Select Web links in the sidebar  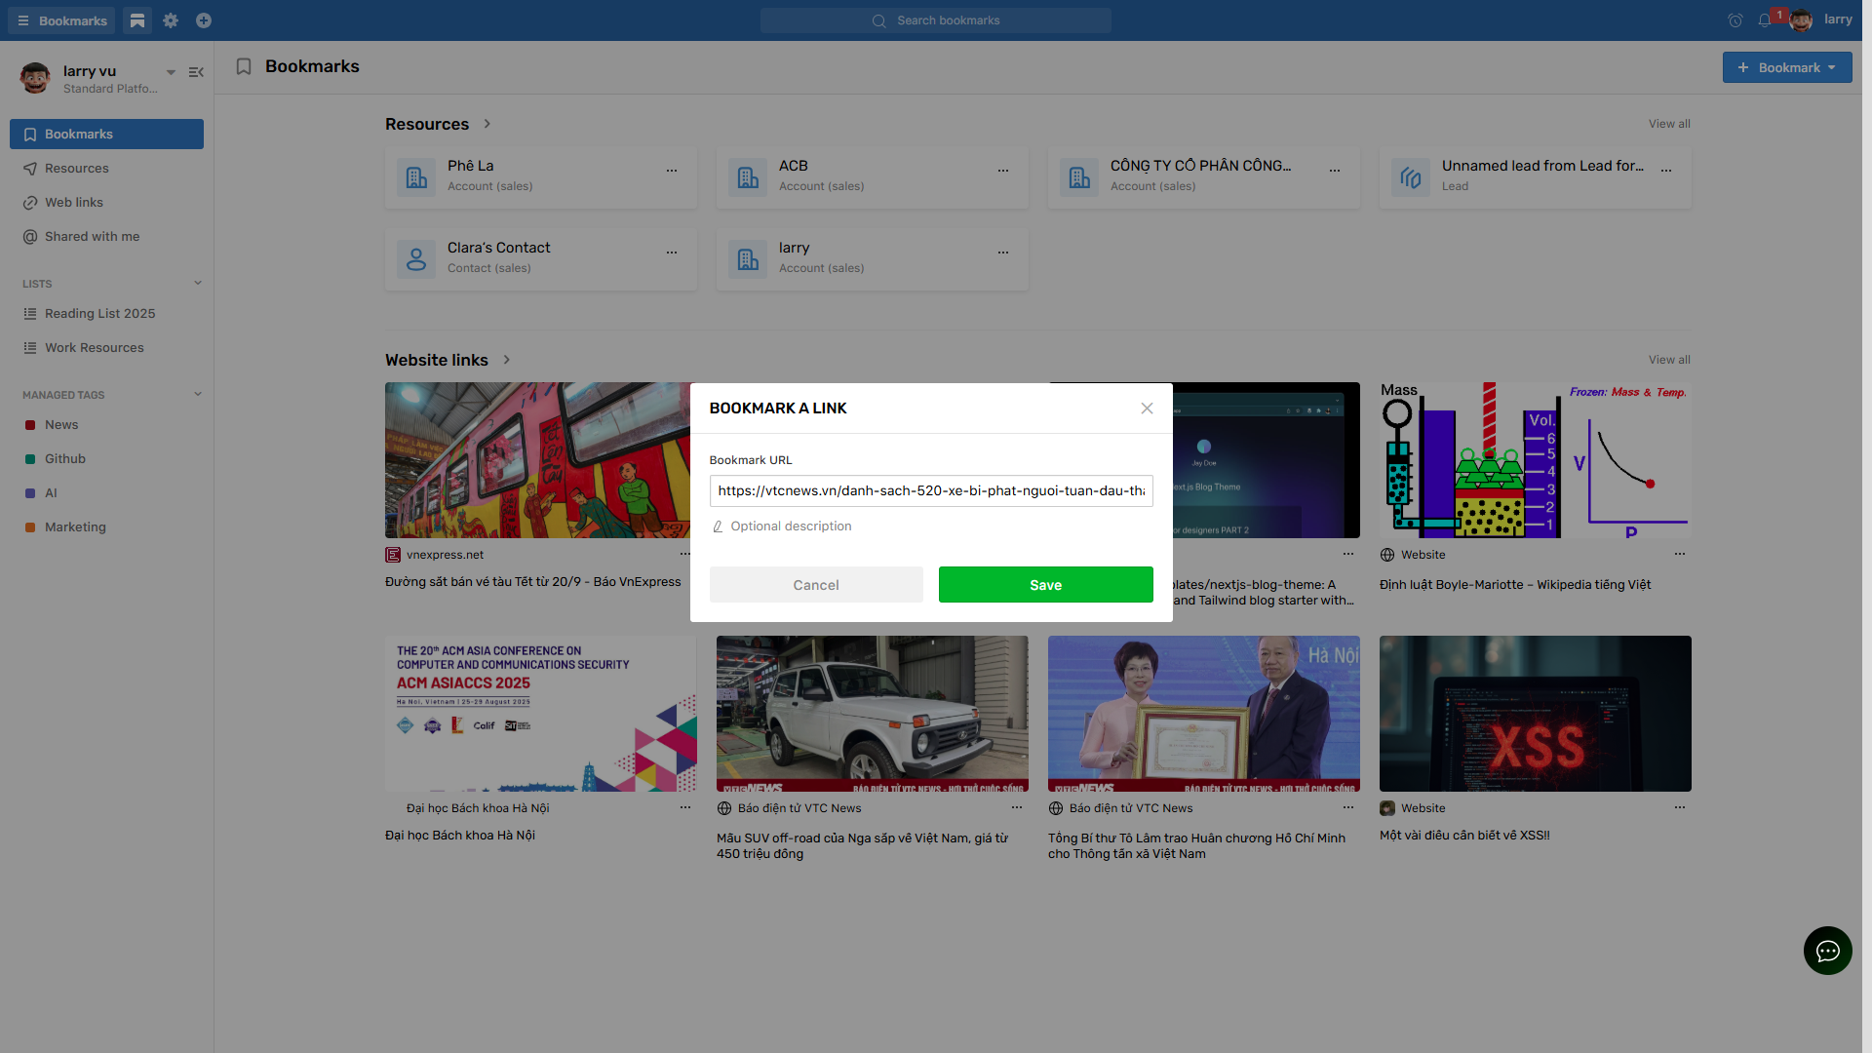[x=74, y=203]
